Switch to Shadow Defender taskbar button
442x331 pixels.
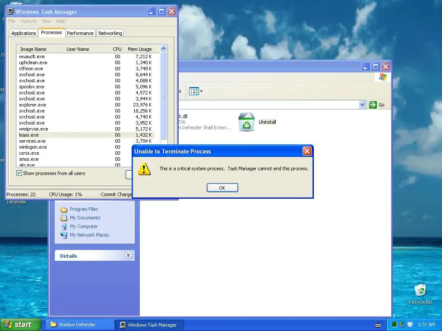80,325
